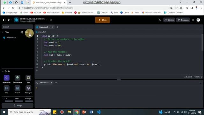Open the tab search dropdown chevron

[180, 2]
